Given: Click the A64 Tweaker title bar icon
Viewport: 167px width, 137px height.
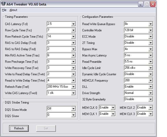Looking at the screenshot, I should click(x=3, y=4).
